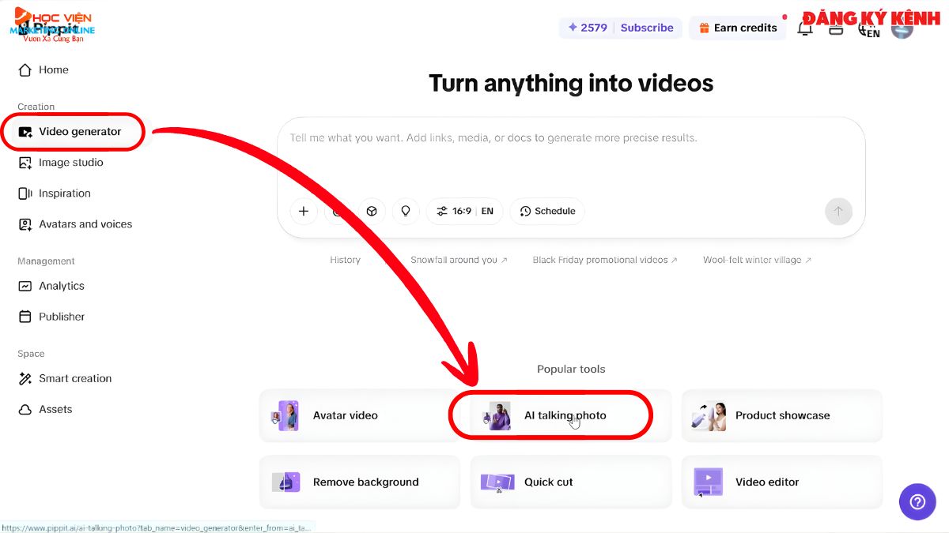
Task: Open the Avatars and voices panel
Action: pos(85,224)
